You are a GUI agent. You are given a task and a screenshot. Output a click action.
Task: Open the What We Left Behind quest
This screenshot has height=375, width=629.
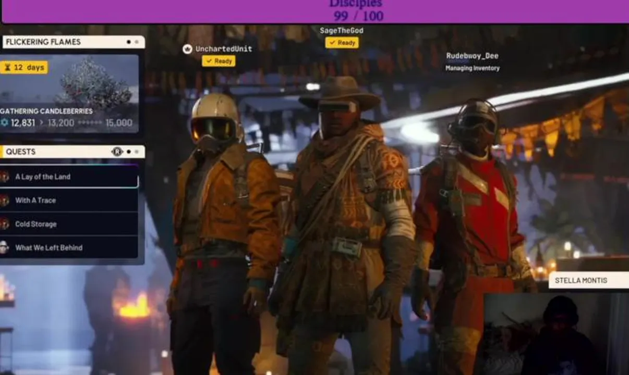(69, 247)
